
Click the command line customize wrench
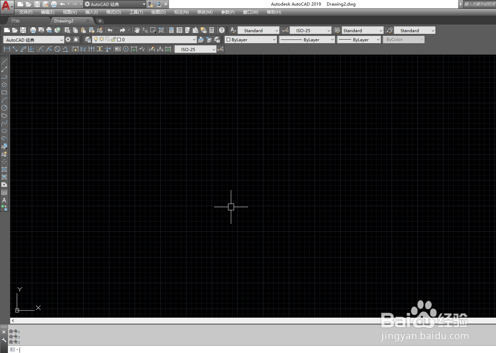click(4, 340)
